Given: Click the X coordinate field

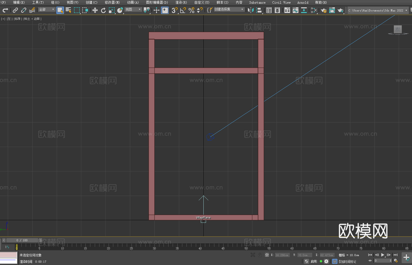Looking at the screenshot, I should point(282,255).
